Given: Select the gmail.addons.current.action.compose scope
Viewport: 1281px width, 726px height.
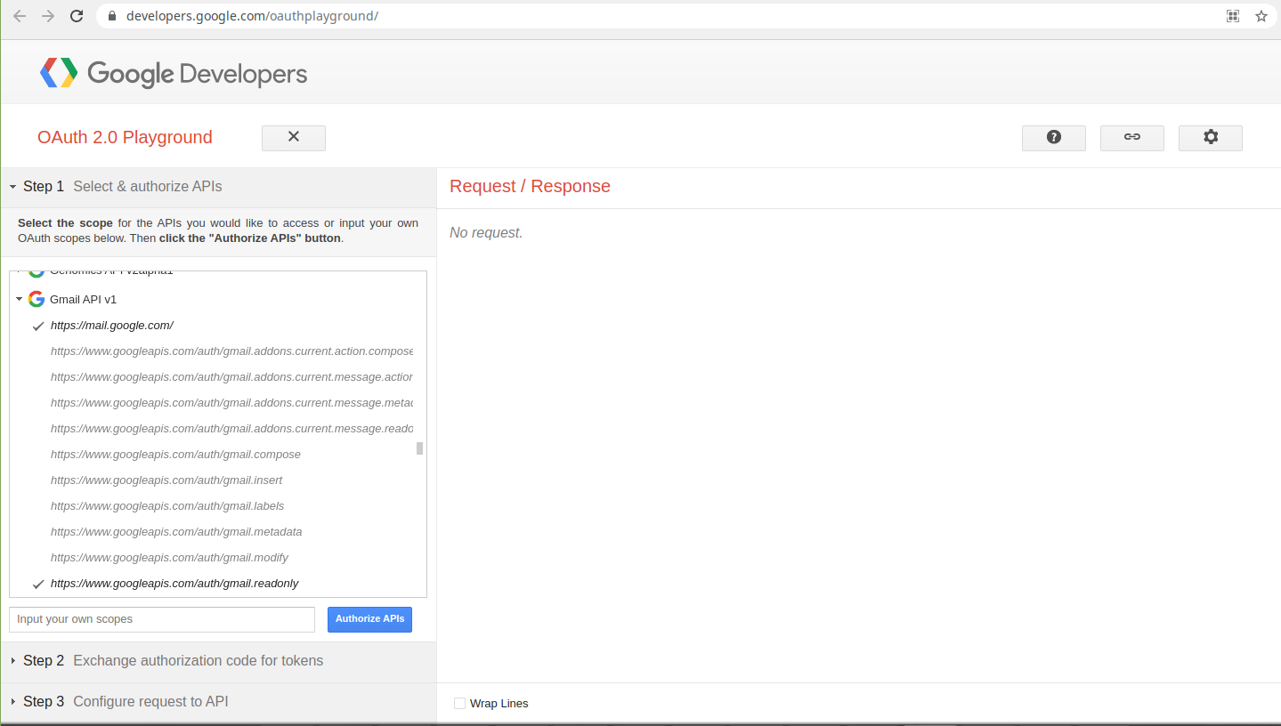Looking at the screenshot, I should coord(231,351).
